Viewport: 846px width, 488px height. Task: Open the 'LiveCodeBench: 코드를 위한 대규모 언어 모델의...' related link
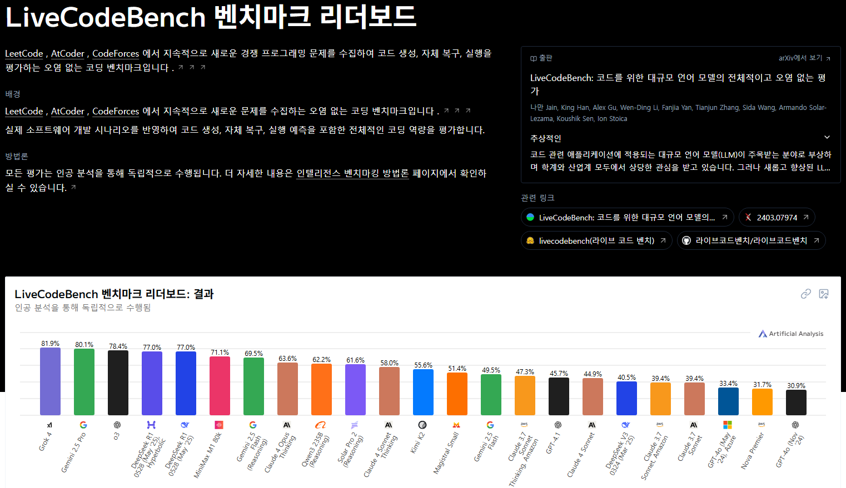627,217
